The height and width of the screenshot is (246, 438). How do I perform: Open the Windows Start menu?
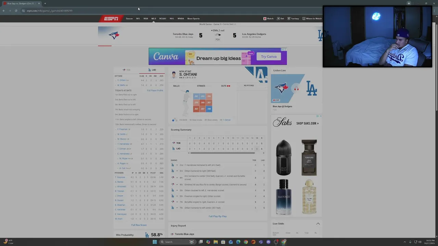(155, 242)
